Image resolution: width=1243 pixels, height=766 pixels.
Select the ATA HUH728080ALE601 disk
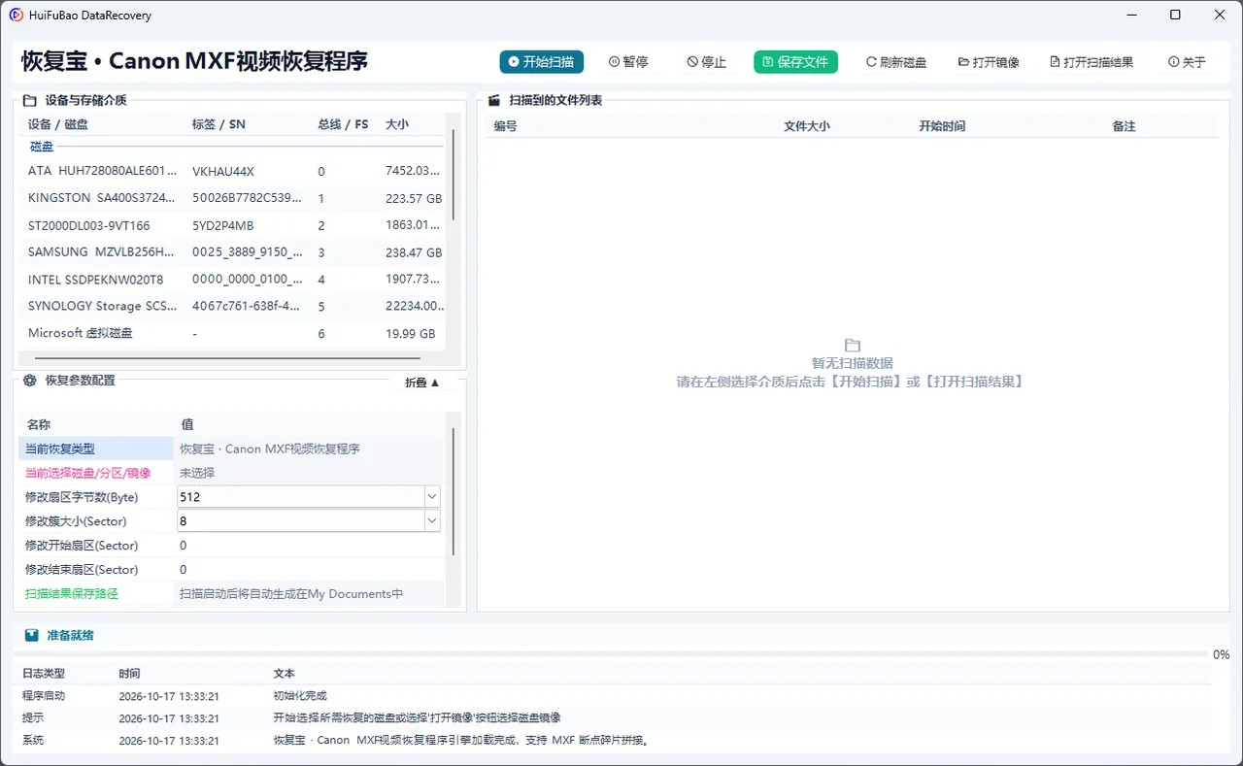coord(233,171)
